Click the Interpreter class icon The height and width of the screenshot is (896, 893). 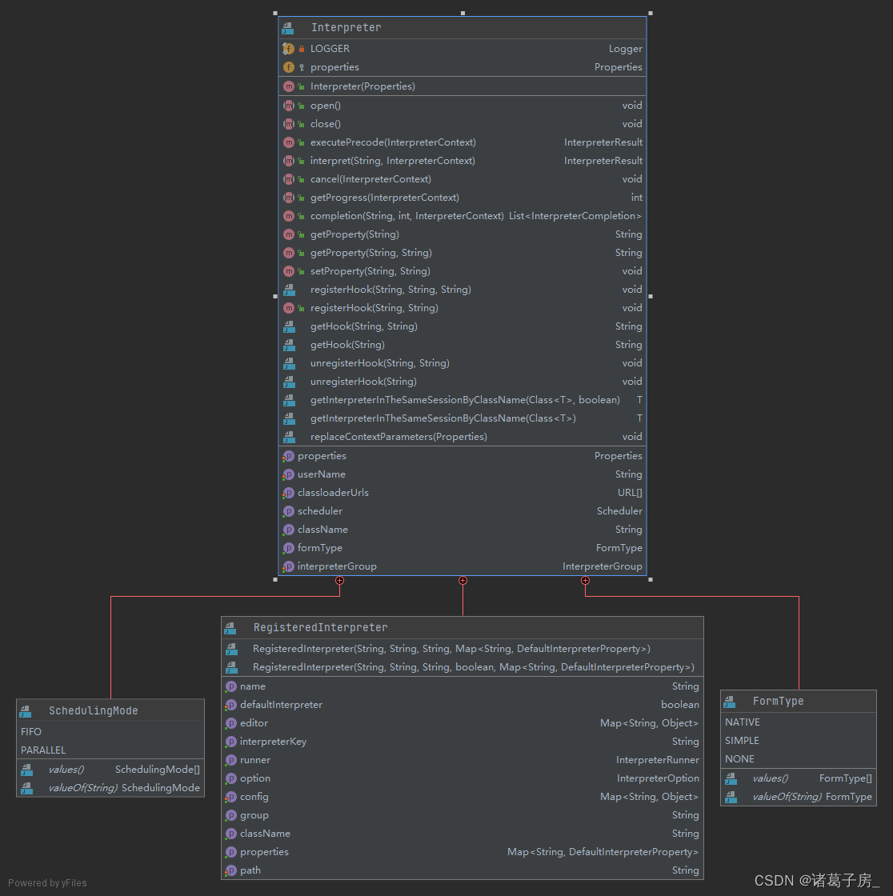point(287,27)
